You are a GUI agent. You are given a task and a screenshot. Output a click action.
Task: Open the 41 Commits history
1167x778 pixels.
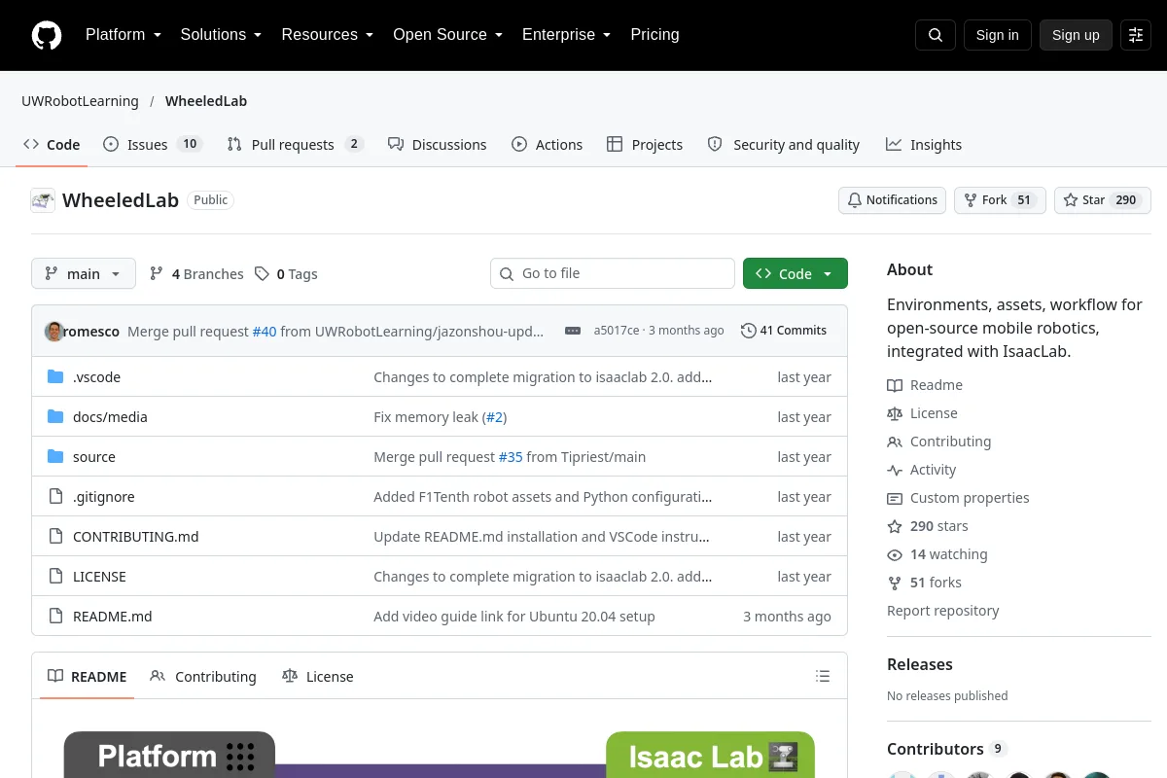tap(784, 331)
